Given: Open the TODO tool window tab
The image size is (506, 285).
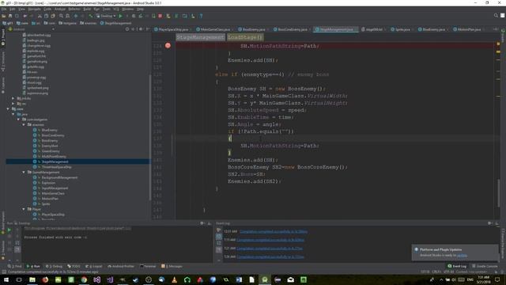Looking at the screenshot, I should [74, 266].
